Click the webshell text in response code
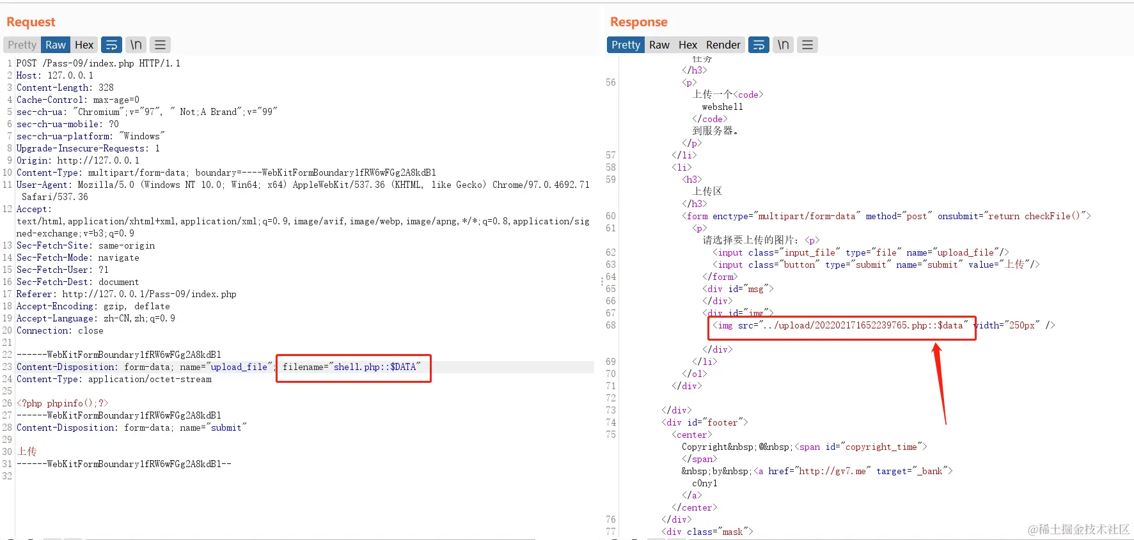Viewport: 1134px width, 540px height. coord(723,107)
